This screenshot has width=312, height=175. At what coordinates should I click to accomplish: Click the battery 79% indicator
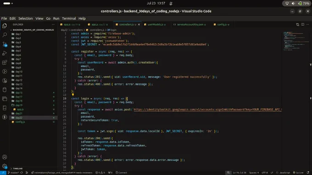tap(304, 3)
